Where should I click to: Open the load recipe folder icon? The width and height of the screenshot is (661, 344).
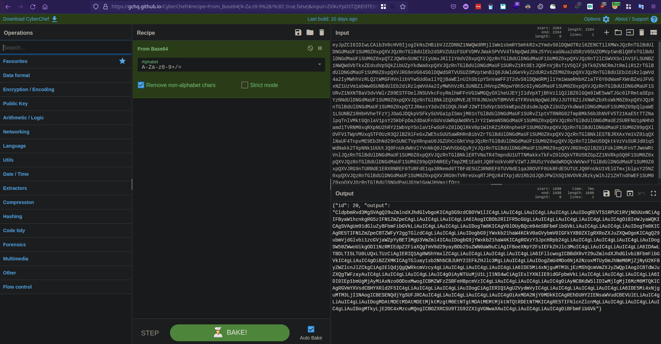[x=310, y=32]
